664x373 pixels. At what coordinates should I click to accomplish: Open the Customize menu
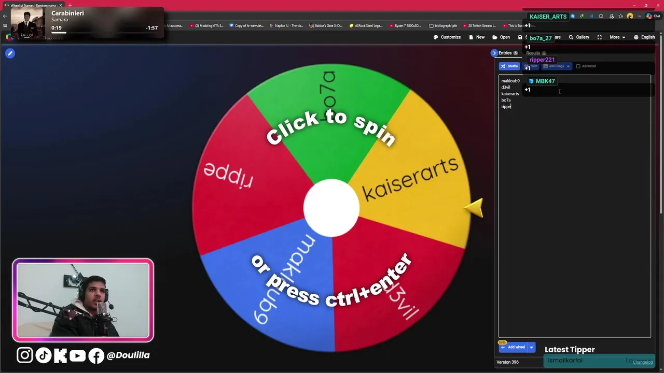click(447, 37)
